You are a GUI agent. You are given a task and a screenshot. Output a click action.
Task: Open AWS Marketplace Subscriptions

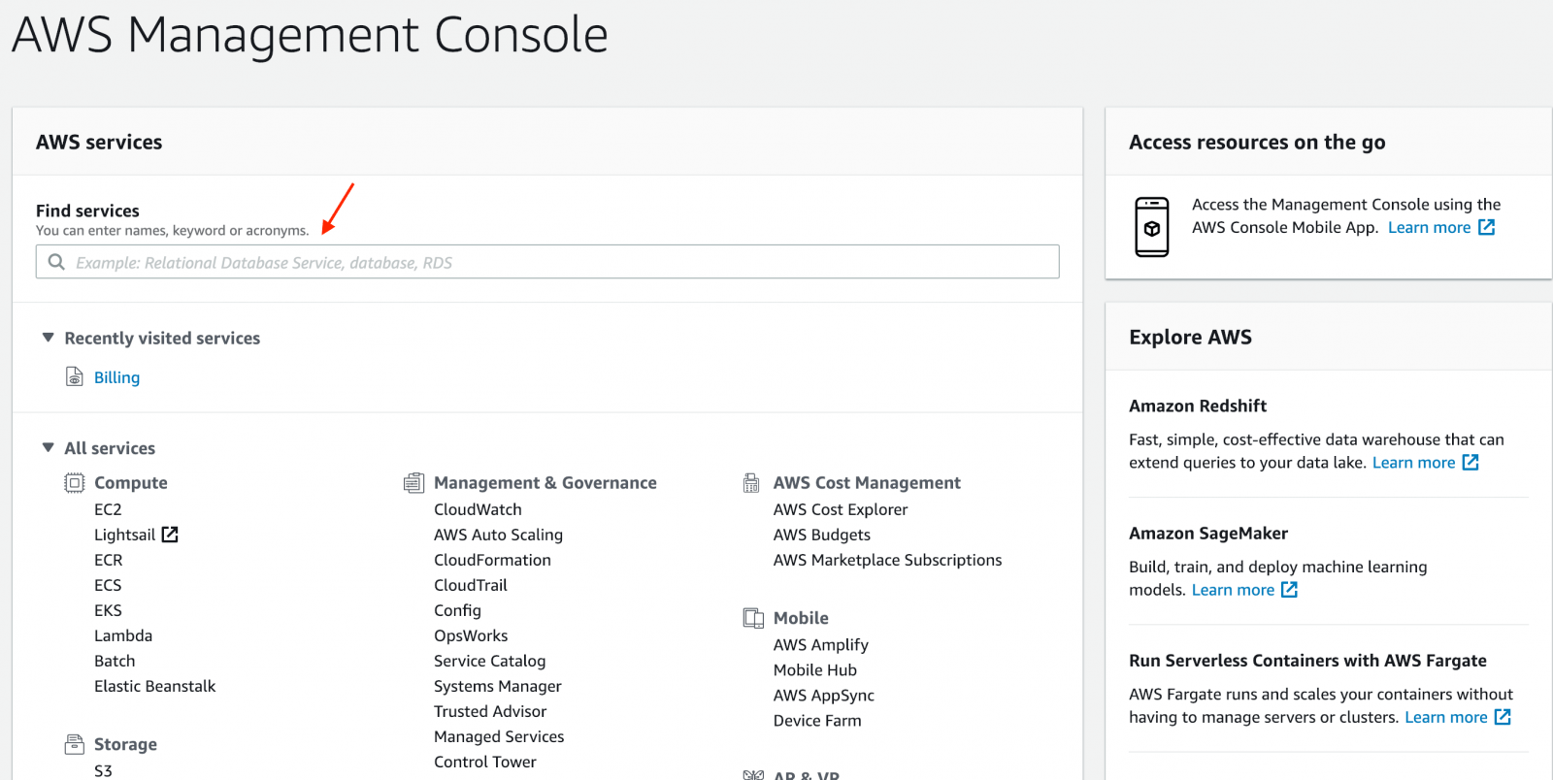887,560
